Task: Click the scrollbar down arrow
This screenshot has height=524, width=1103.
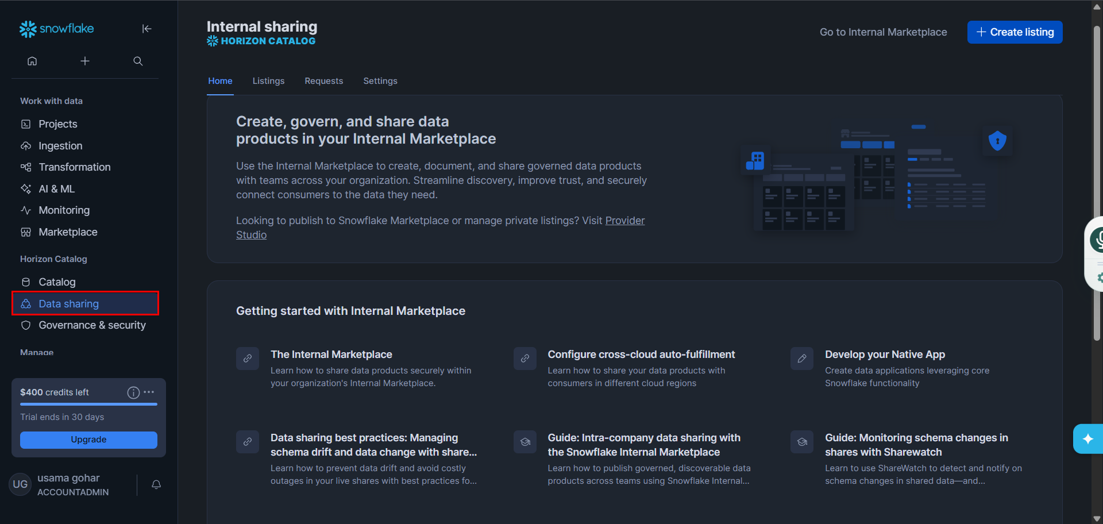Action: 1097,519
